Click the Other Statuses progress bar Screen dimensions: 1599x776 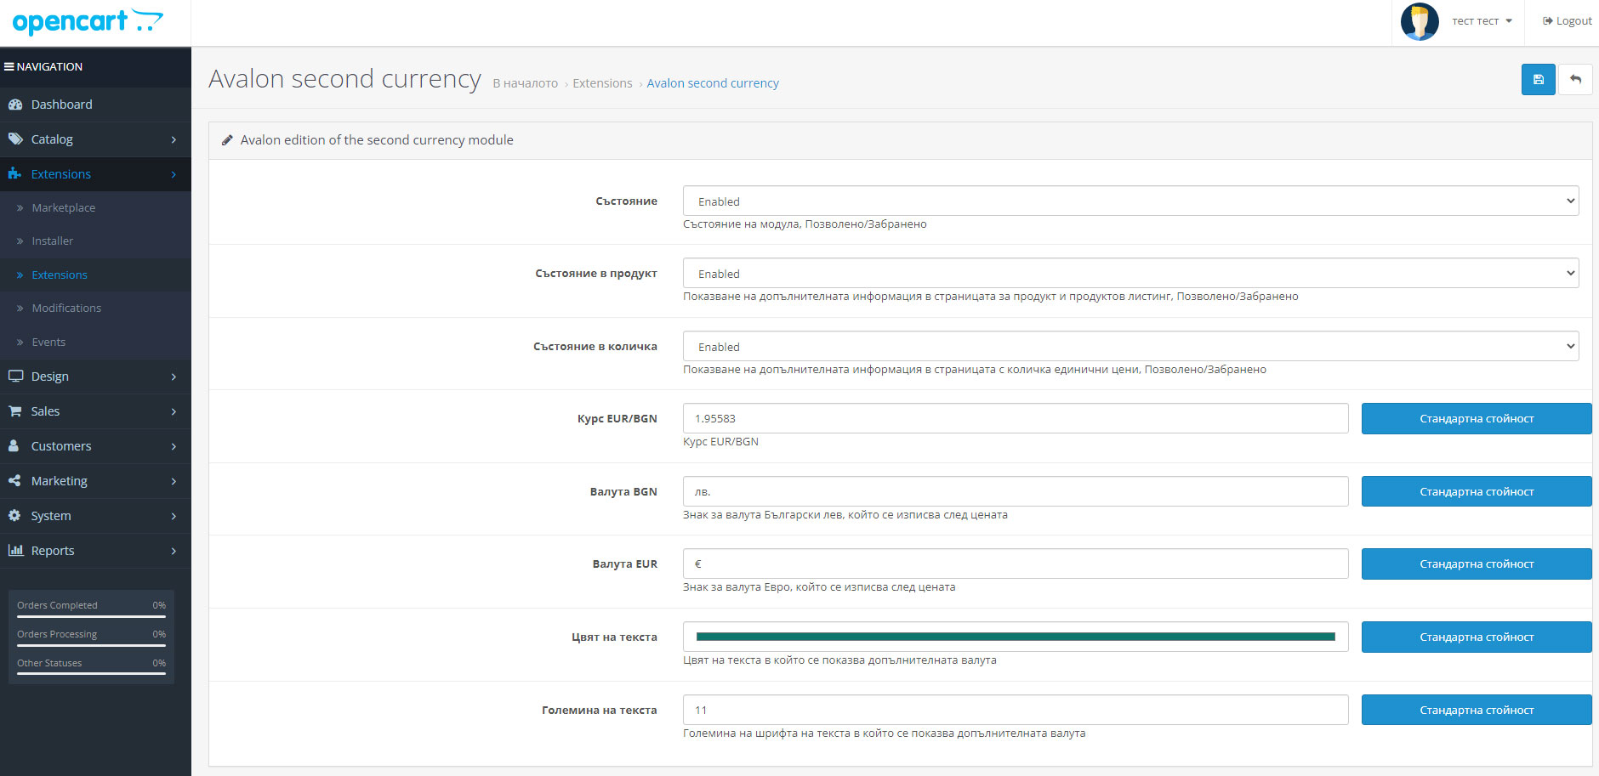pos(91,674)
